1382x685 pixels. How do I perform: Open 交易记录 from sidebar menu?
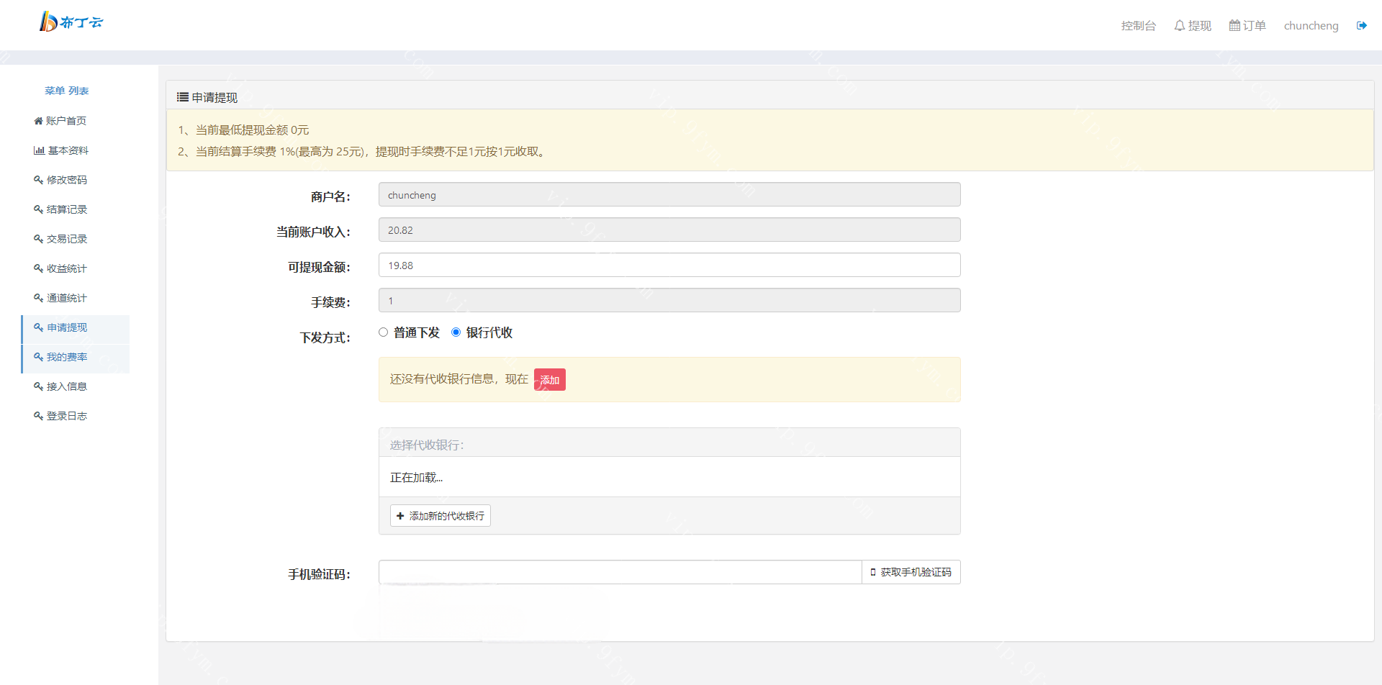click(x=66, y=239)
